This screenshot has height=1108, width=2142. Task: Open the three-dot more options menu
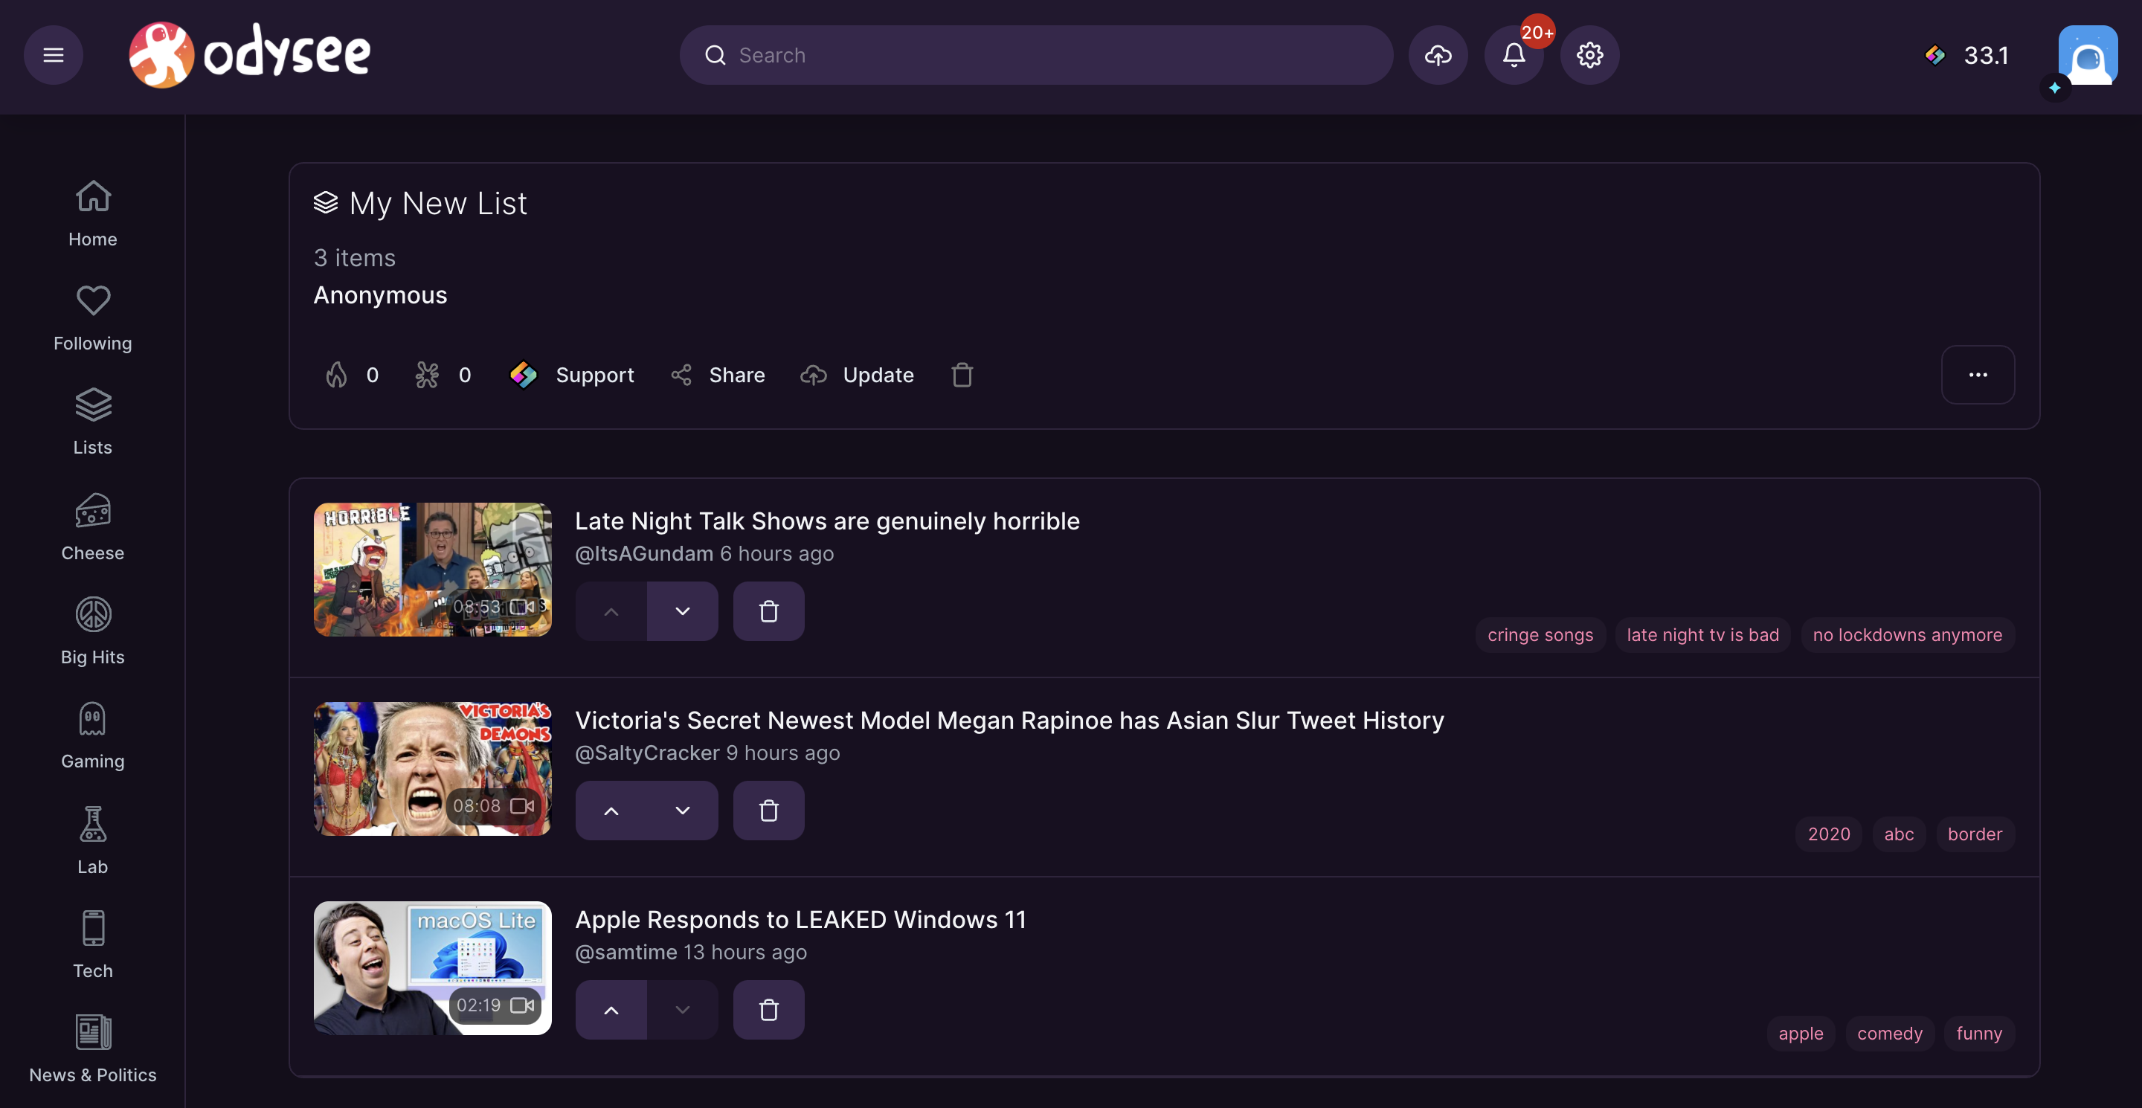coord(1978,375)
